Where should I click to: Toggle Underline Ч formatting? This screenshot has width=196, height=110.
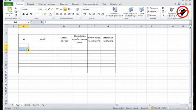coord(31,14)
